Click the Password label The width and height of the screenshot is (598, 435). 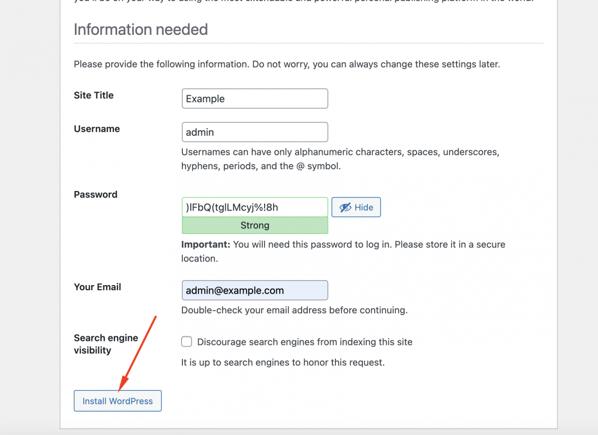96,195
